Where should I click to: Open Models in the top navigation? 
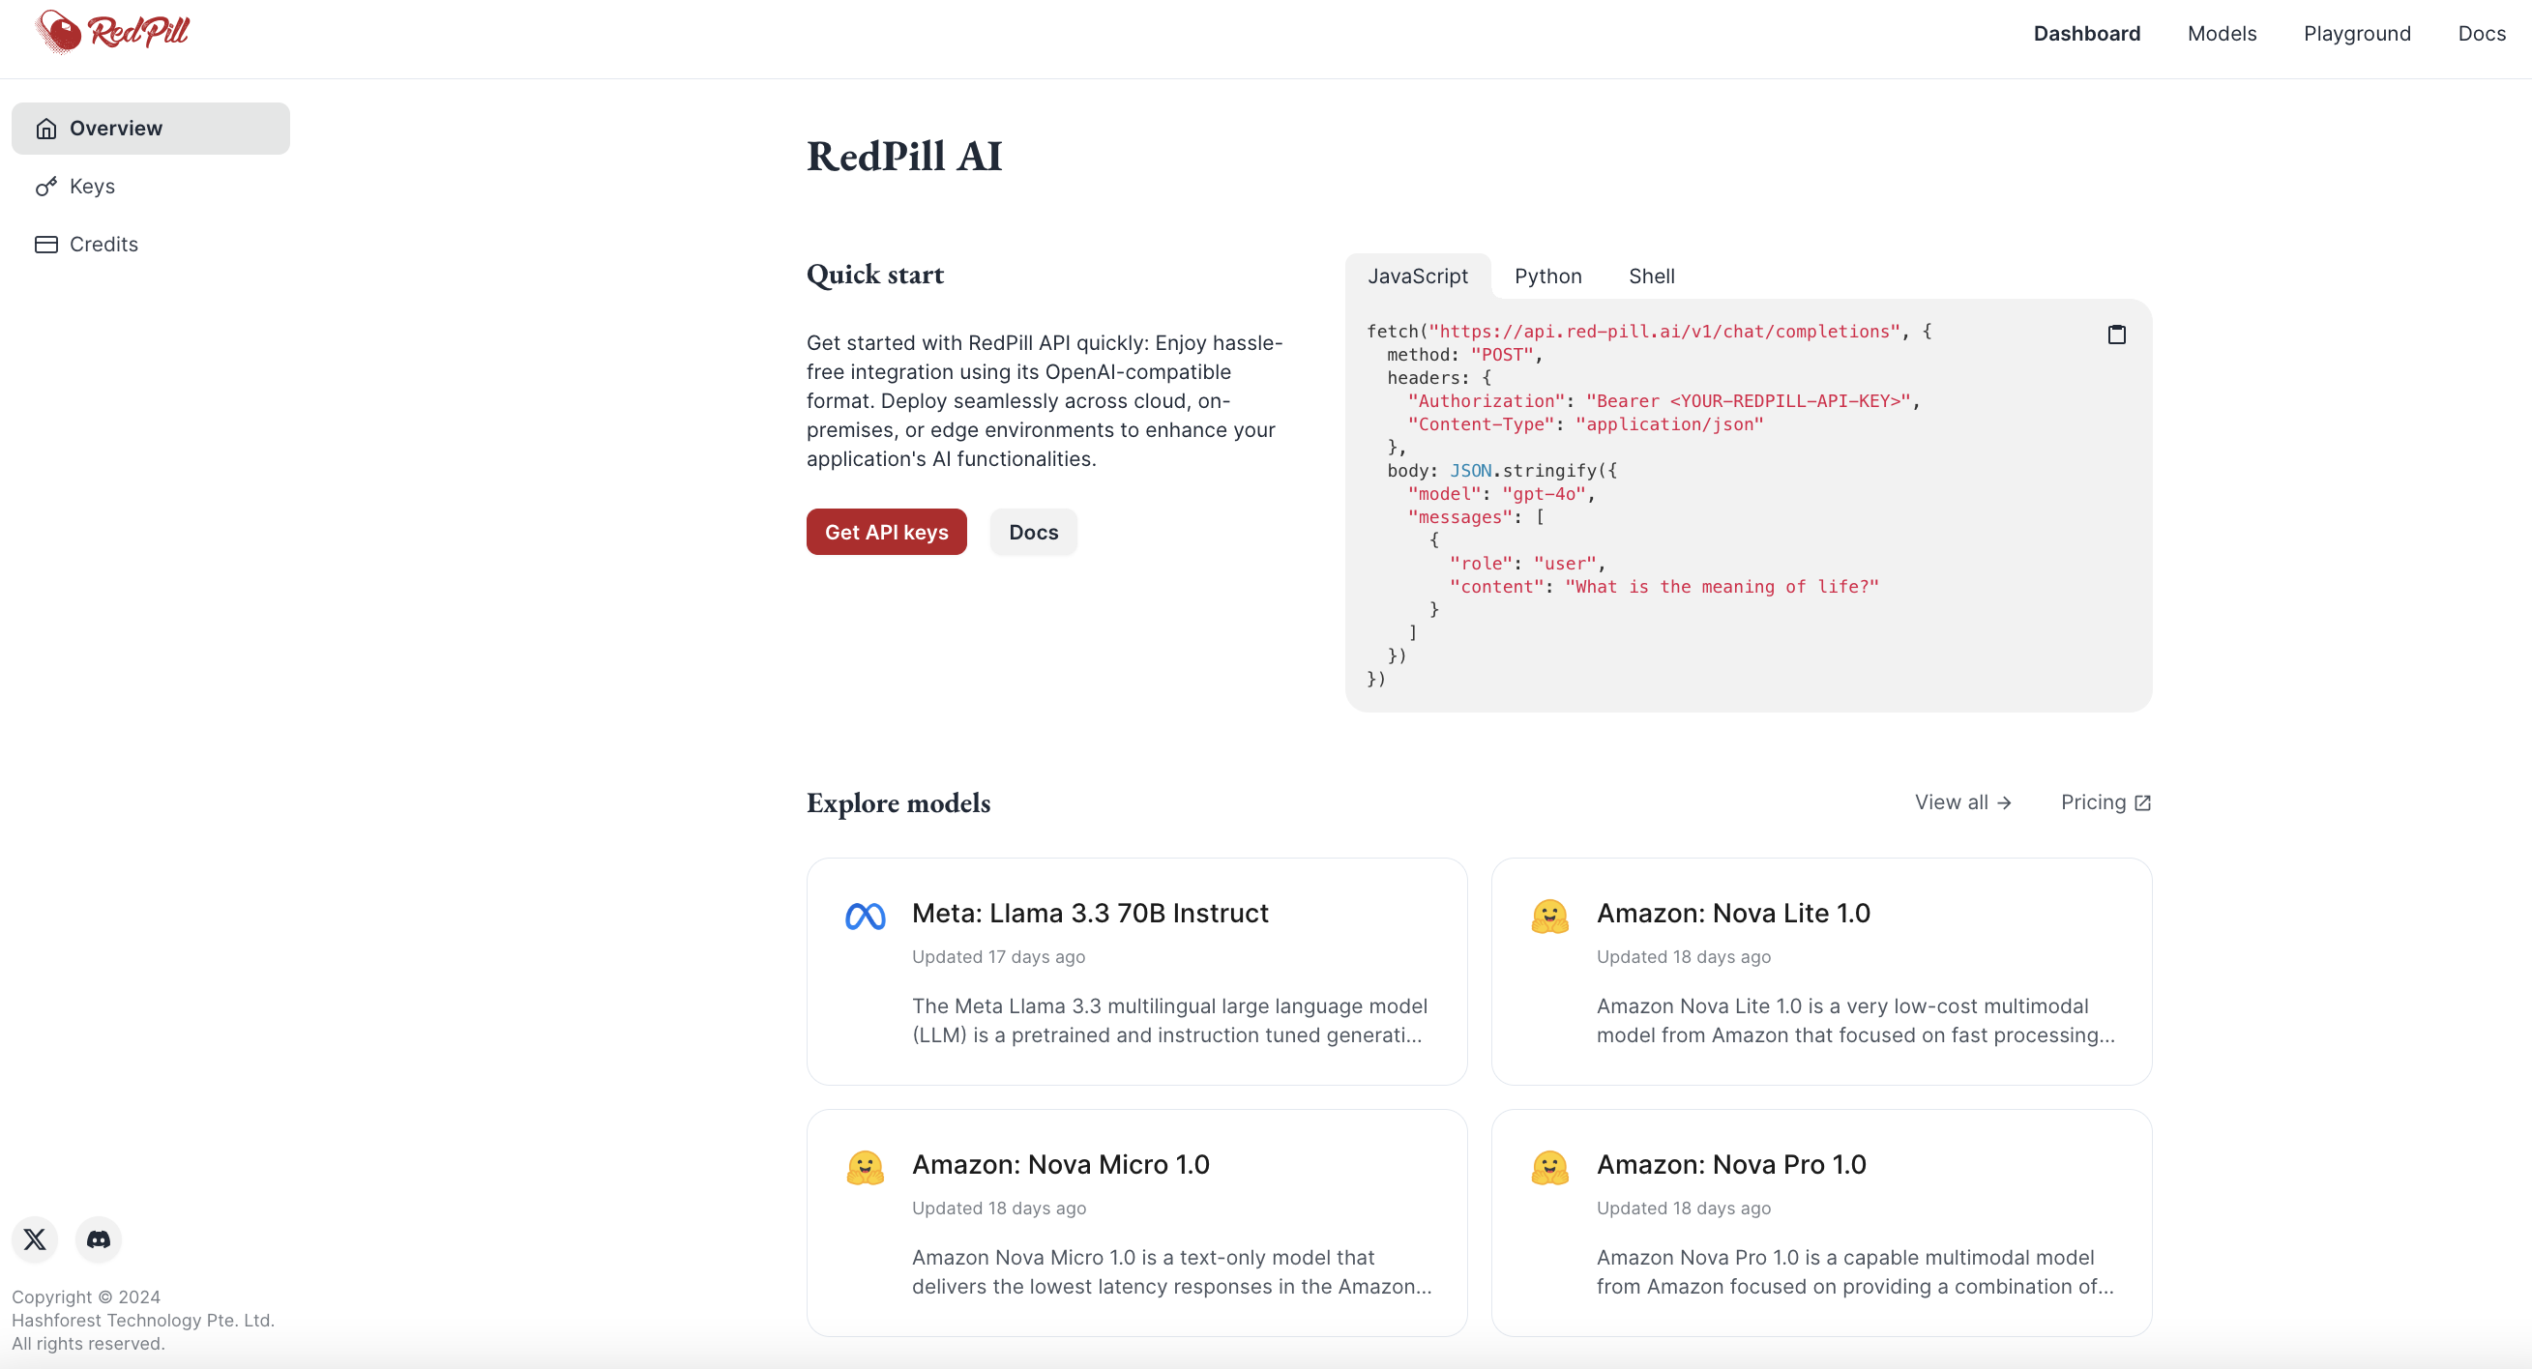click(2222, 34)
